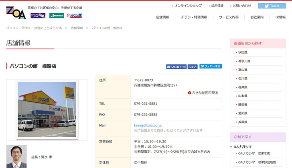Click the 平日:10:30〜19:30 hours text

click(x=150, y=142)
